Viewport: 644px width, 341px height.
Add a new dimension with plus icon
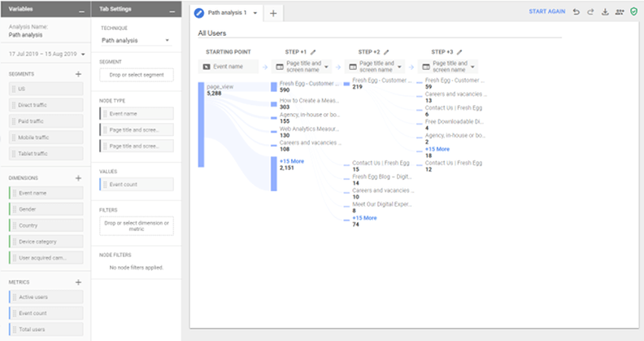(x=78, y=178)
